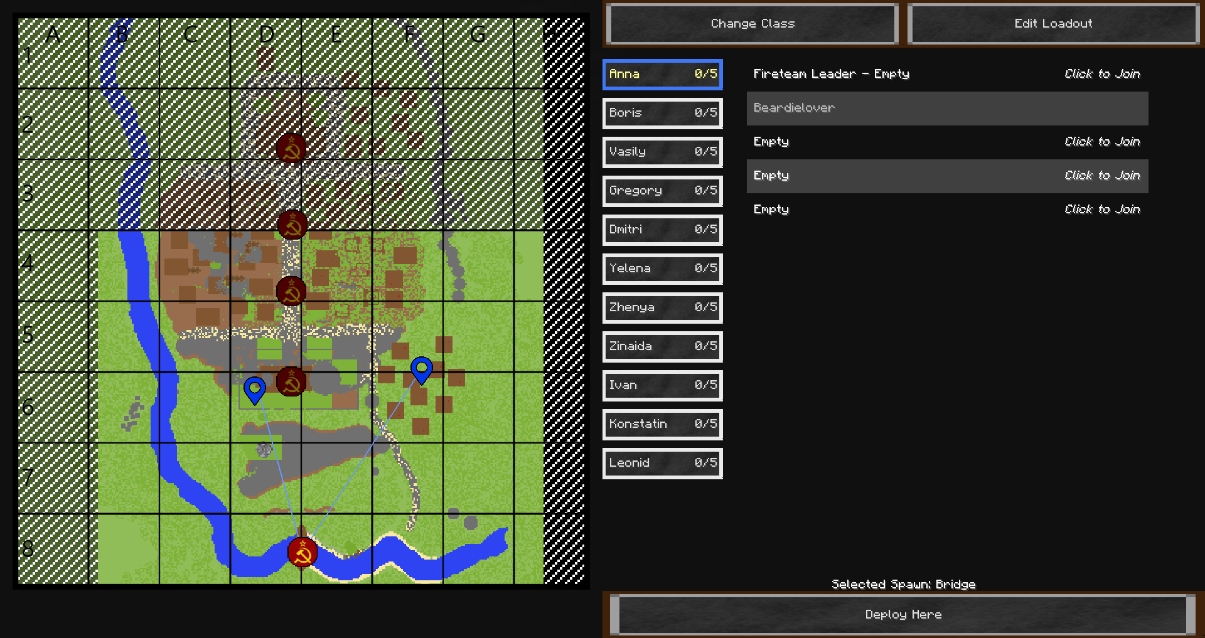Screen dimensions: 1205x638
Task: Select the Soviet spawn marker in grid D3
Action: click(x=292, y=225)
